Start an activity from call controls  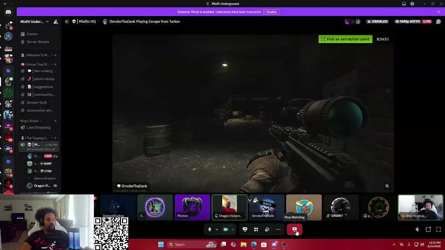coord(256,230)
